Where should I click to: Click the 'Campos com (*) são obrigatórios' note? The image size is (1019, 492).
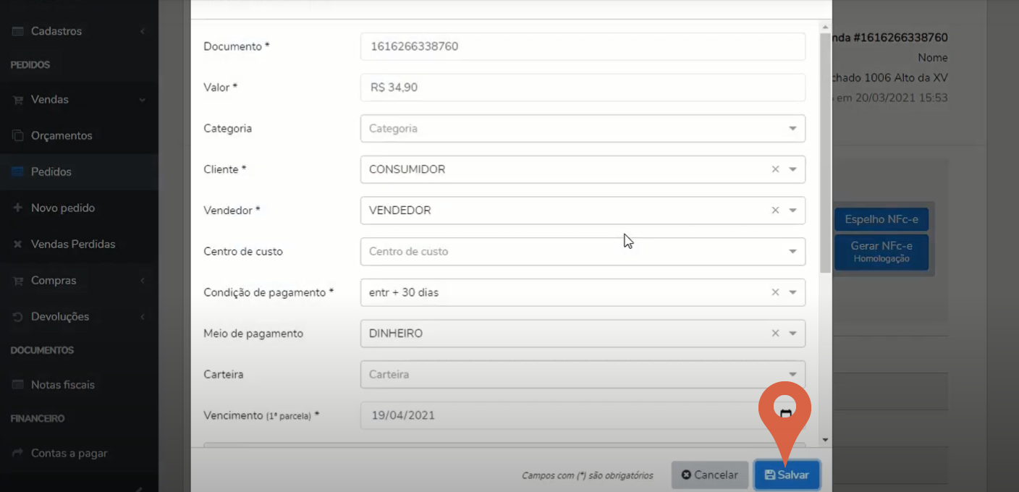[x=587, y=476]
